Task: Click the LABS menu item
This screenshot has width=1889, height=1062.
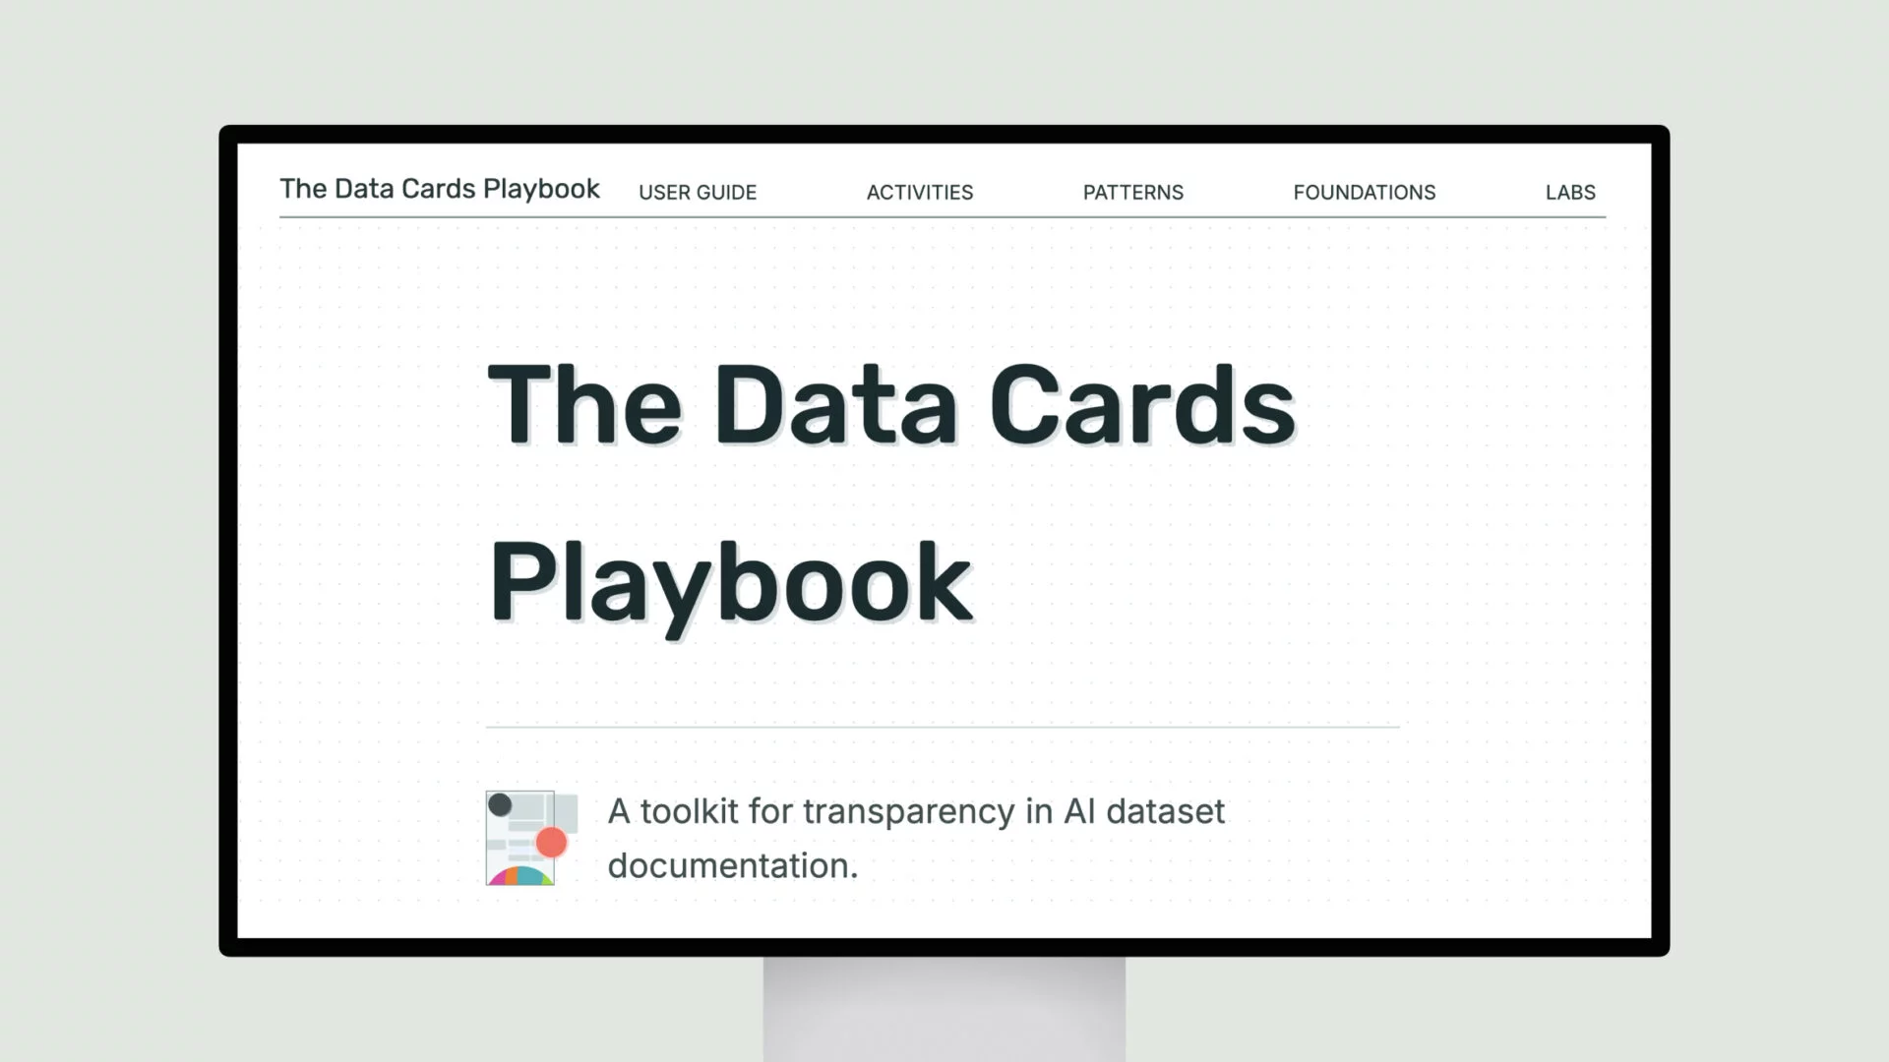Action: [x=1571, y=192]
